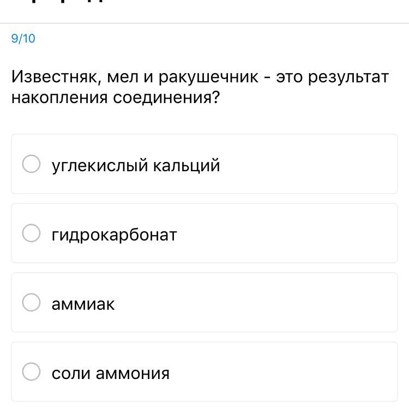Tap the blank right side of the соли аммония card
The width and height of the screenshot is (409, 409).
(x=284, y=371)
